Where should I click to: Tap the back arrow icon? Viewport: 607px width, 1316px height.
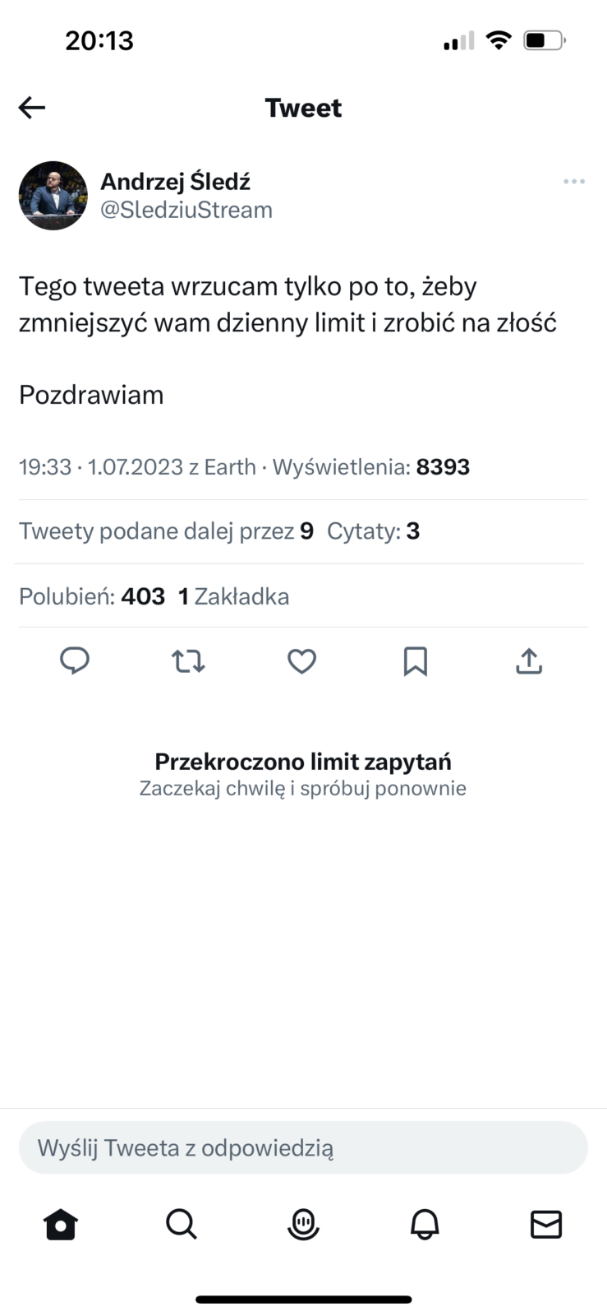click(32, 108)
